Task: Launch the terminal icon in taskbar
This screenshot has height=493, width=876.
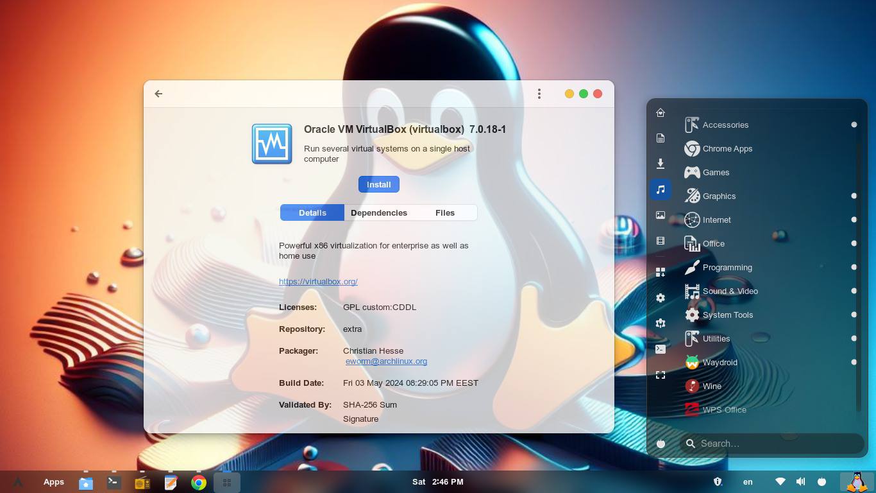Action: tap(114, 482)
